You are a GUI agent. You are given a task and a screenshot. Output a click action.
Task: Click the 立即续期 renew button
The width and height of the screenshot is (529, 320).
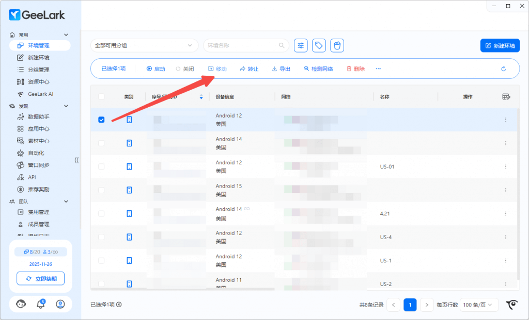pos(40,279)
